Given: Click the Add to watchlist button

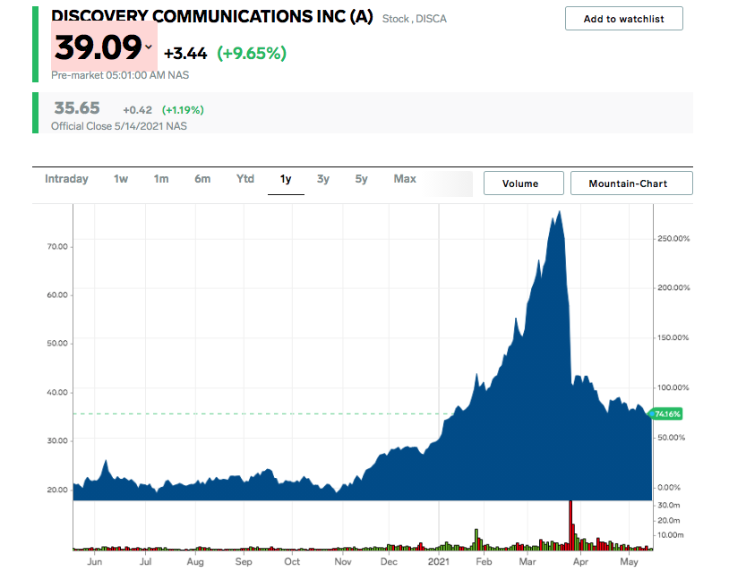Looking at the screenshot, I should [623, 19].
